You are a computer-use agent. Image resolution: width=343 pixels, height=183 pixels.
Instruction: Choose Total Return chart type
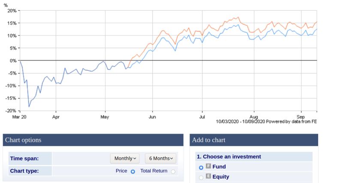coord(173,171)
